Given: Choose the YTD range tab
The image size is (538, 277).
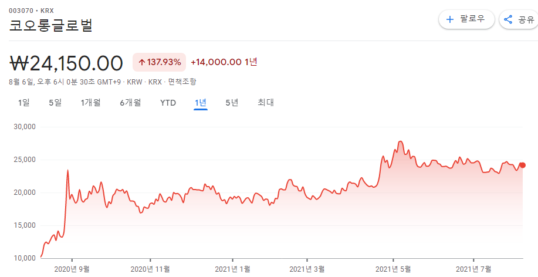Looking at the screenshot, I should pos(168,103).
